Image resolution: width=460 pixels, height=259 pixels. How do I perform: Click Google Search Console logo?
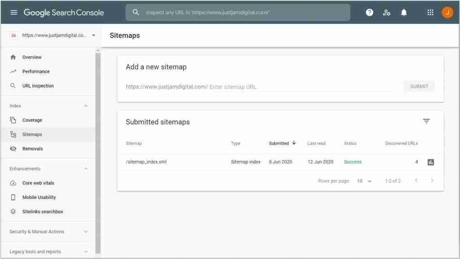click(x=64, y=13)
